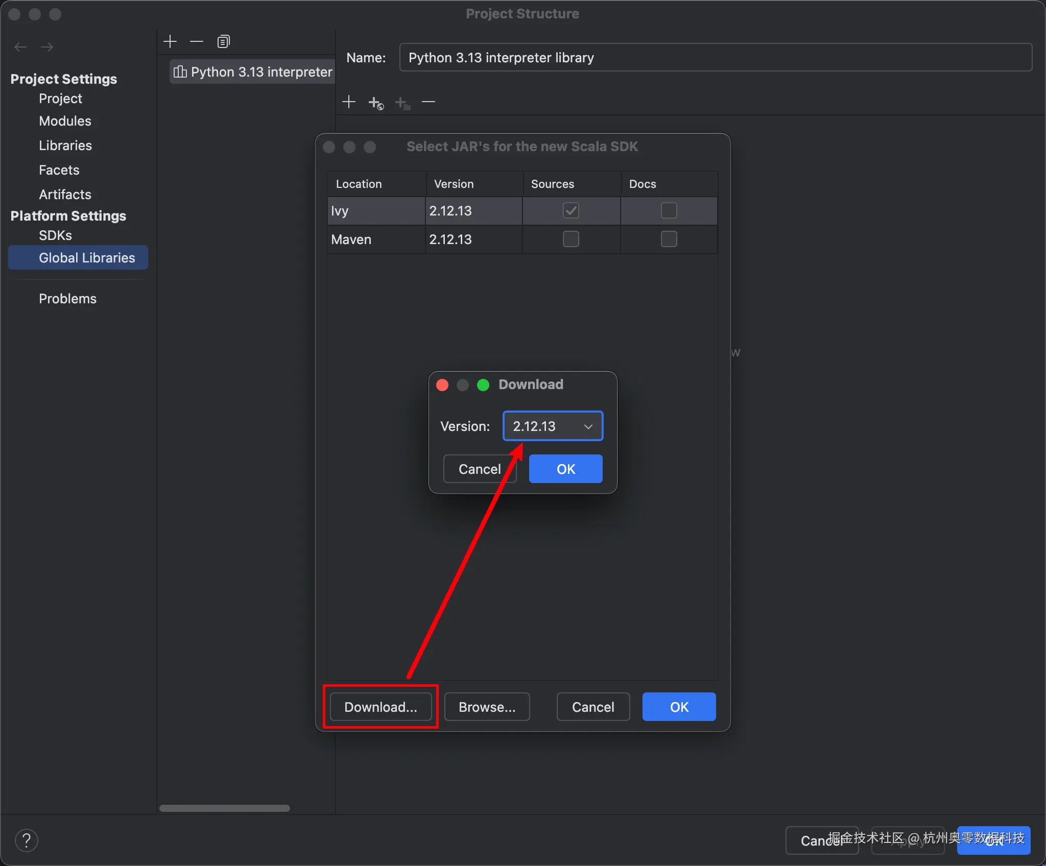Select Modules in Project Settings
The image size is (1046, 866).
[65, 121]
